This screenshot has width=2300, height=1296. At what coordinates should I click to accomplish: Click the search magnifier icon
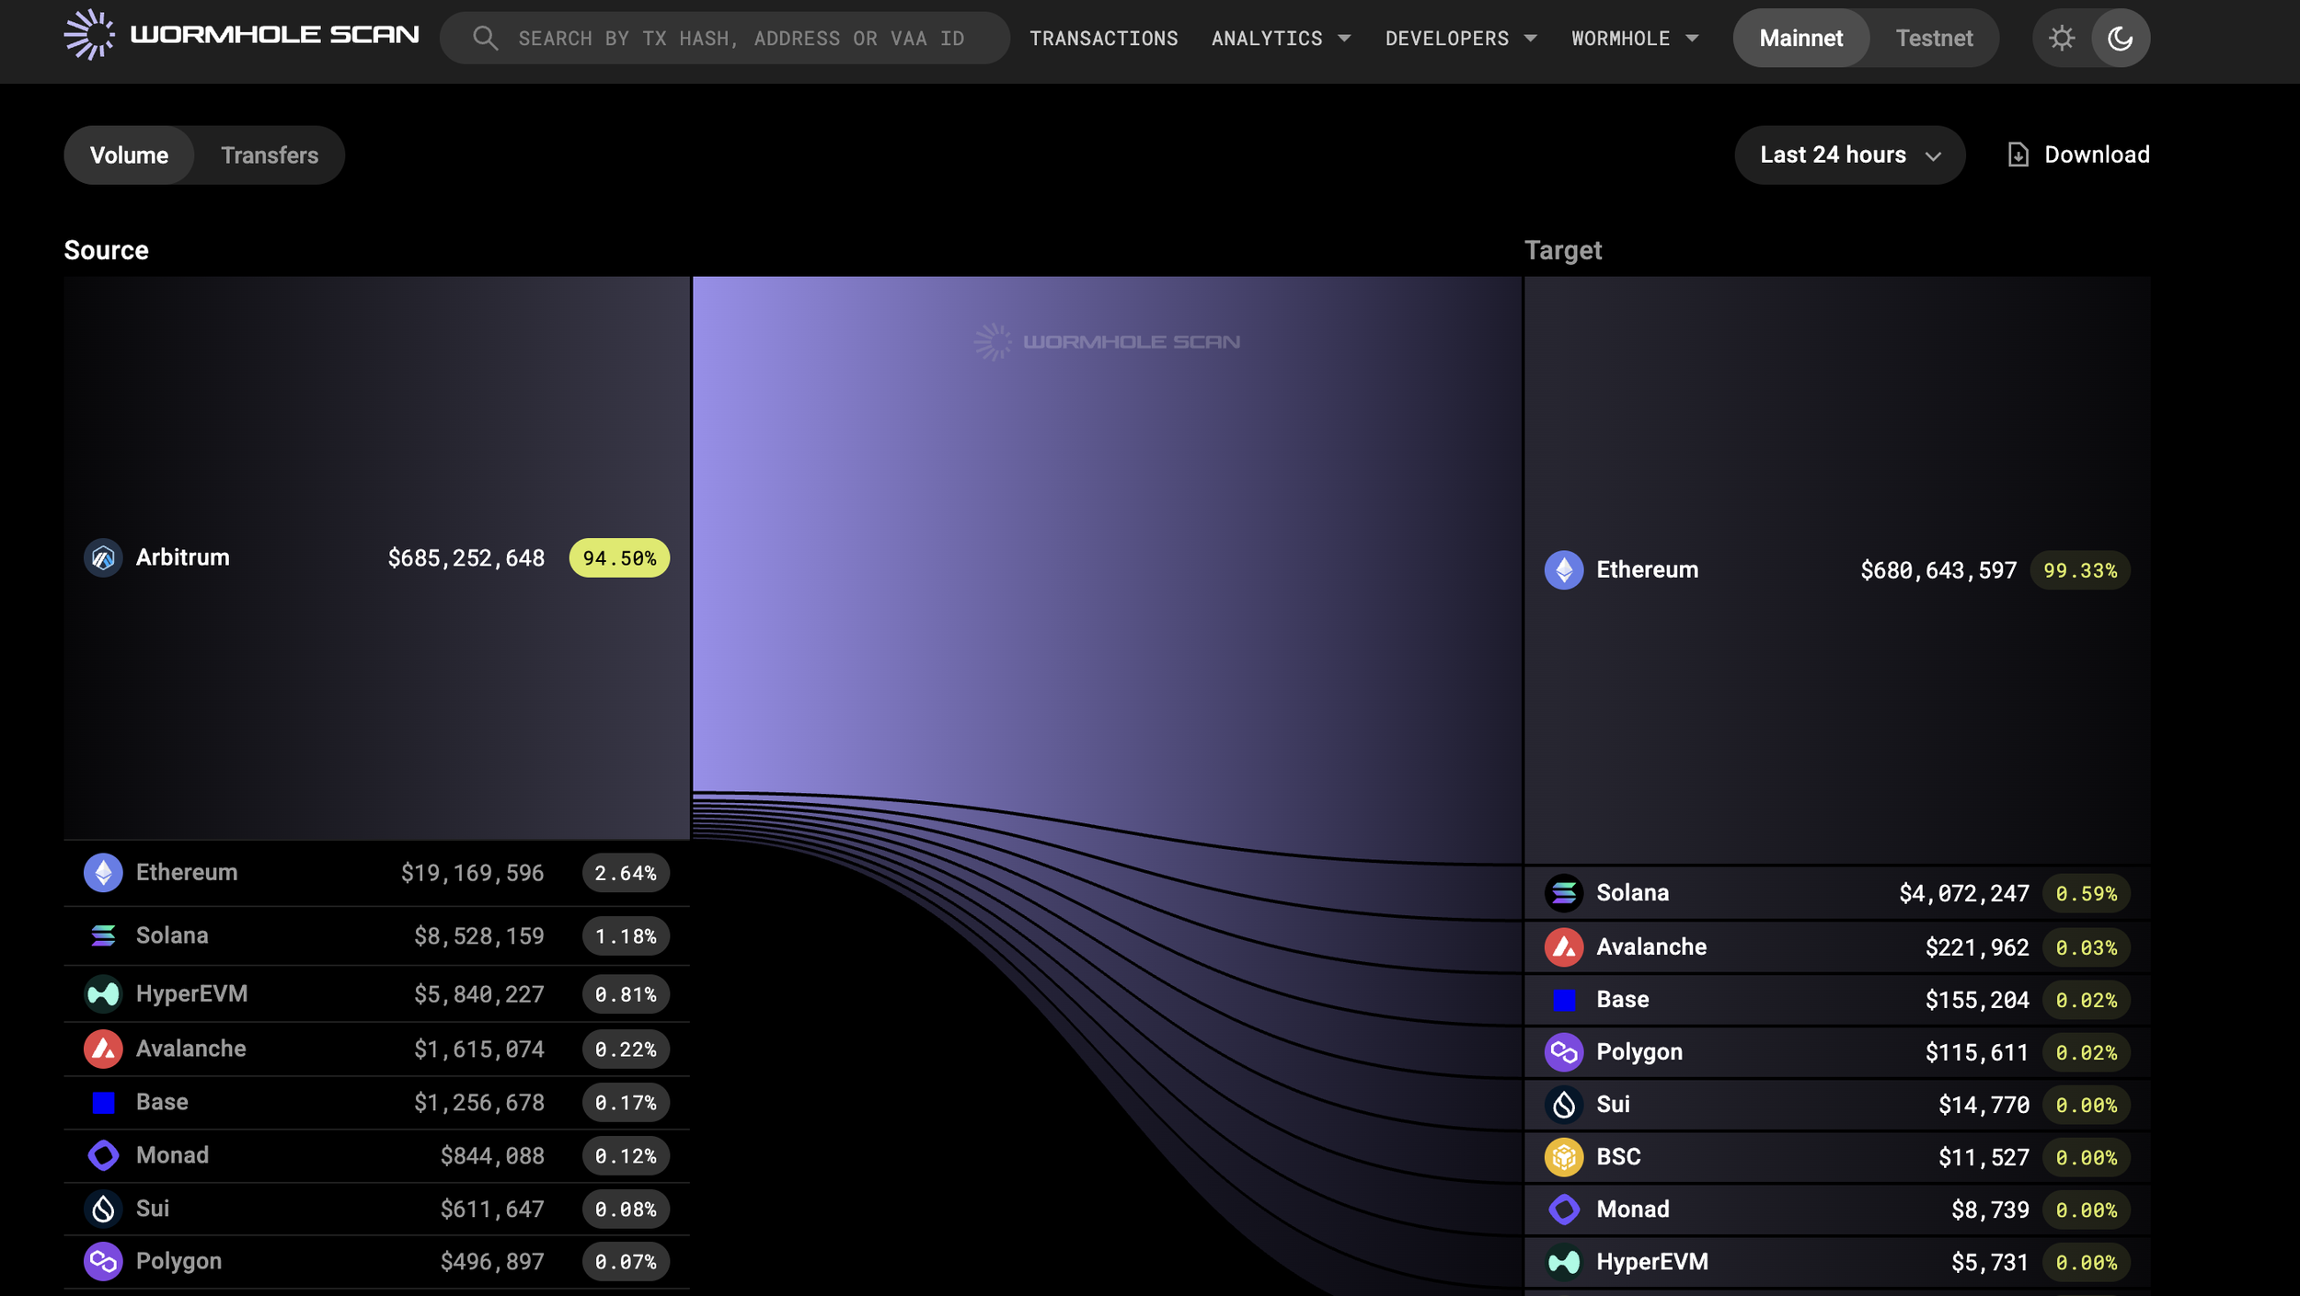point(485,39)
